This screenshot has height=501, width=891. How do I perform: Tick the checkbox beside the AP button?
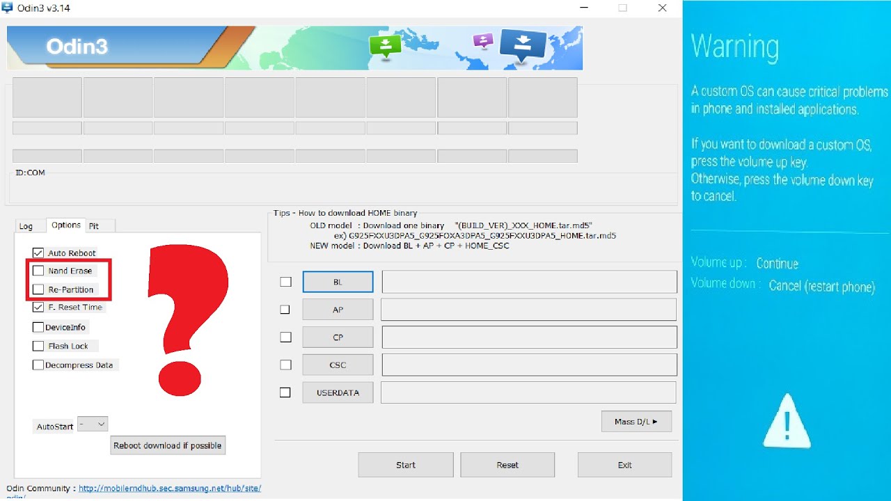[x=285, y=310]
